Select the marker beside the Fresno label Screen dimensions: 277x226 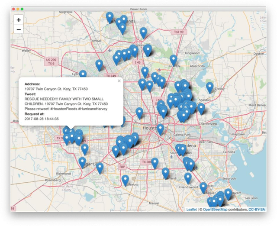pyautogui.click(x=125, y=180)
